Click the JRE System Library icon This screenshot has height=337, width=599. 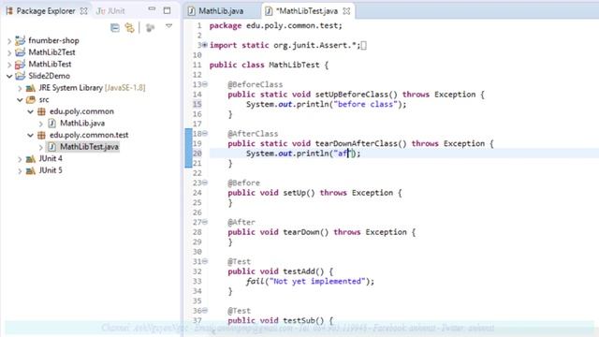(x=31, y=88)
